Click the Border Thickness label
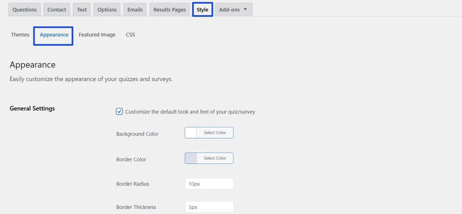This screenshot has width=462, height=214. pos(136,207)
